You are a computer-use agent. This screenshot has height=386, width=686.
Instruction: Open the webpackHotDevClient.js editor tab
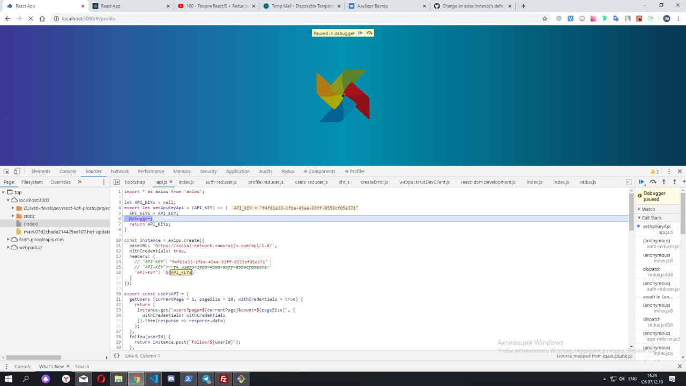coord(424,182)
